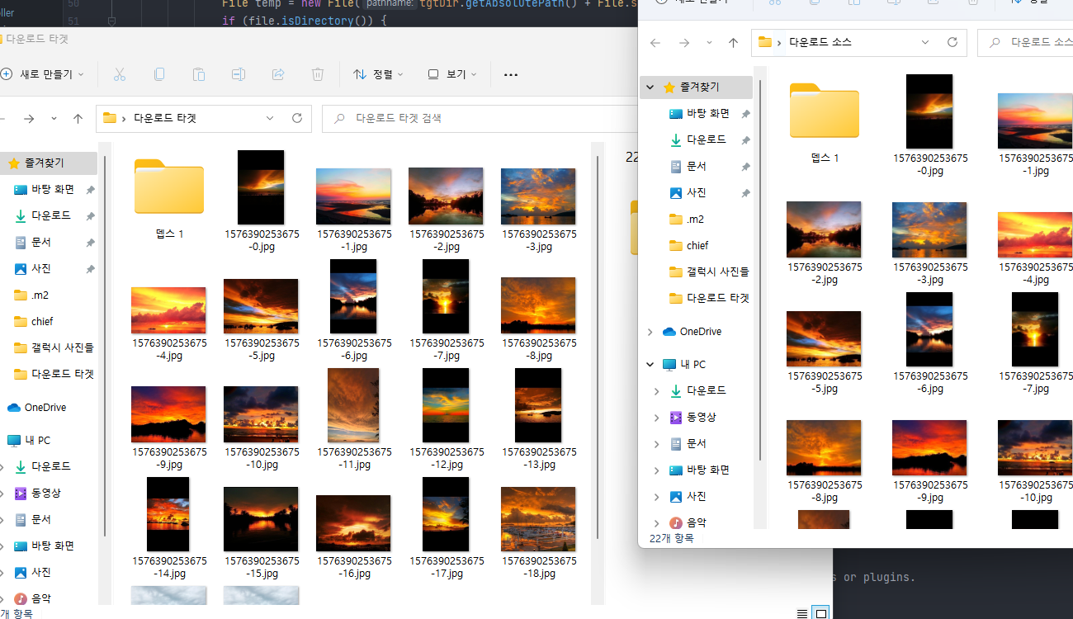Expand 문서 chevron under 내 PC in 다운로드 소스 sidebar

click(x=657, y=443)
